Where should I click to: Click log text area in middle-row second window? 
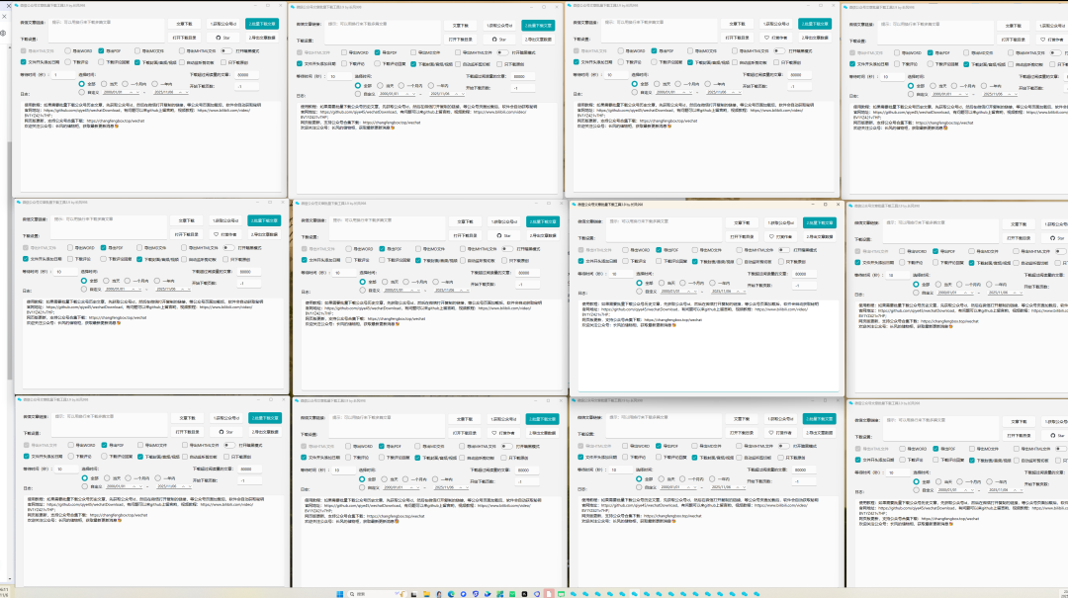(429, 345)
